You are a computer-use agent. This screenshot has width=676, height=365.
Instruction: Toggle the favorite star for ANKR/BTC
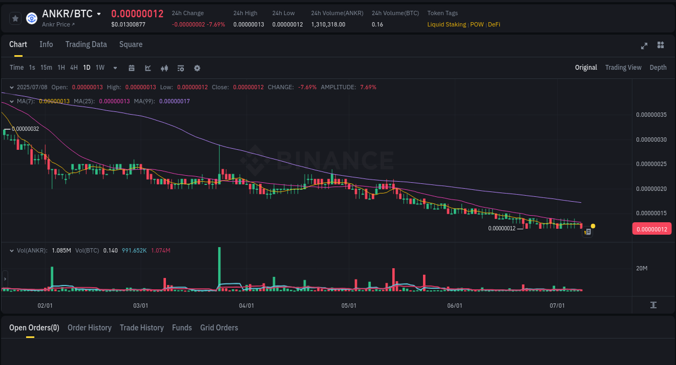15,18
